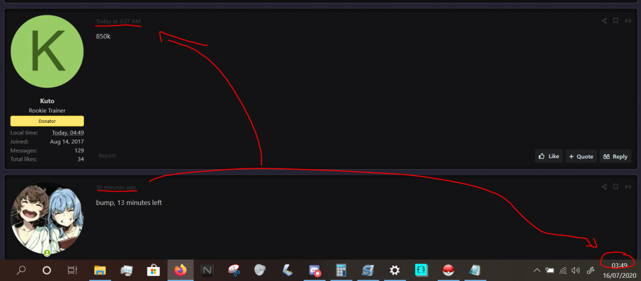This screenshot has height=281, width=641.
Task: Open the Discord icon on the taskbar
Action: tap(315, 270)
